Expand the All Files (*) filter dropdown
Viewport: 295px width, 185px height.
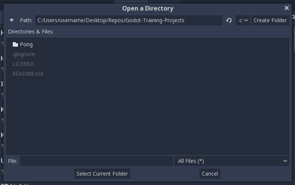231,161
